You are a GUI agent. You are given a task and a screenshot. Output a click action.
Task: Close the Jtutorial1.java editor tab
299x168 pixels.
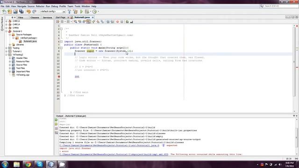coord(93,17)
